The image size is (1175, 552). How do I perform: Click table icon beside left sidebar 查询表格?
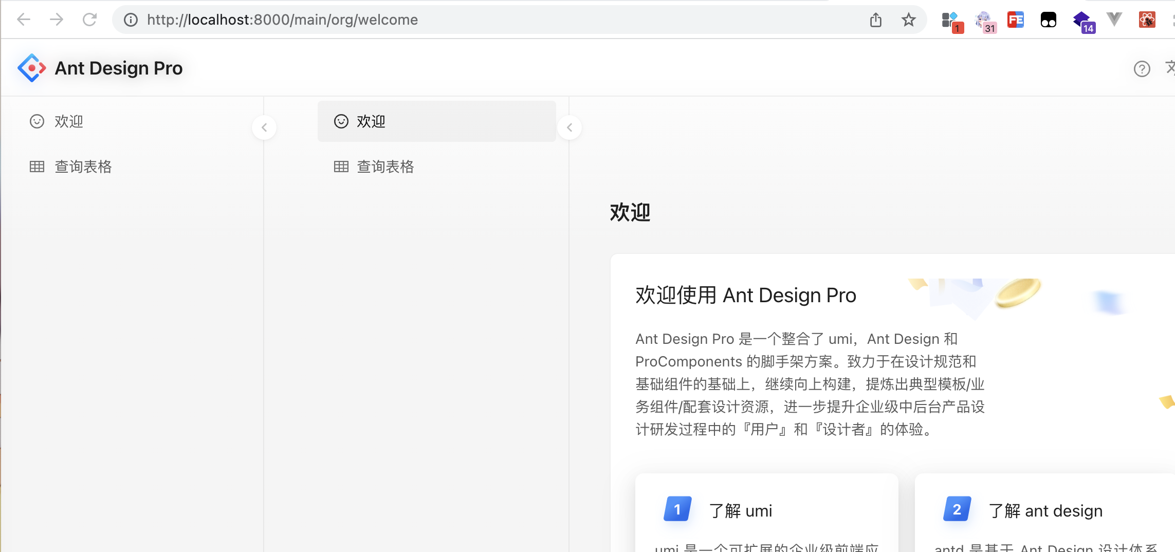click(37, 167)
